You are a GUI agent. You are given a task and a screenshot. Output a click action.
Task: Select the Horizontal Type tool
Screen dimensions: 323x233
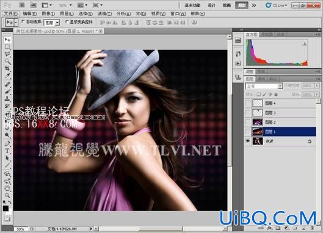pyautogui.click(x=7, y=151)
